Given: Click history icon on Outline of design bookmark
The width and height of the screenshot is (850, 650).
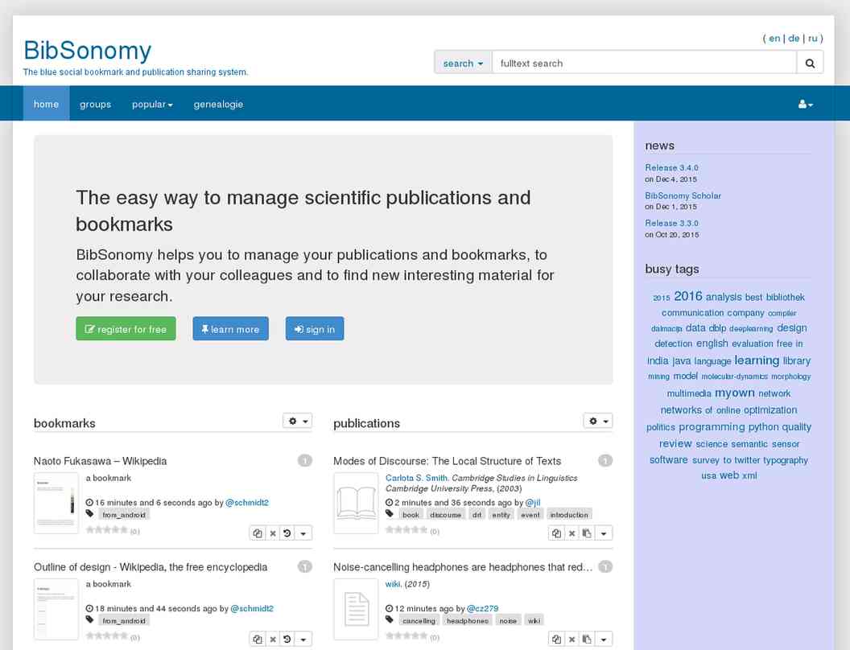Looking at the screenshot, I should pyautogui.click(x=287, y=640).
